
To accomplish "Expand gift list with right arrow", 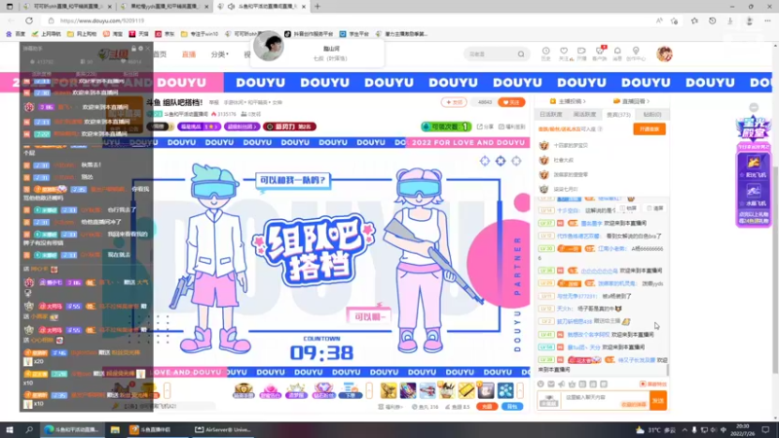I will tap(520, 390).
